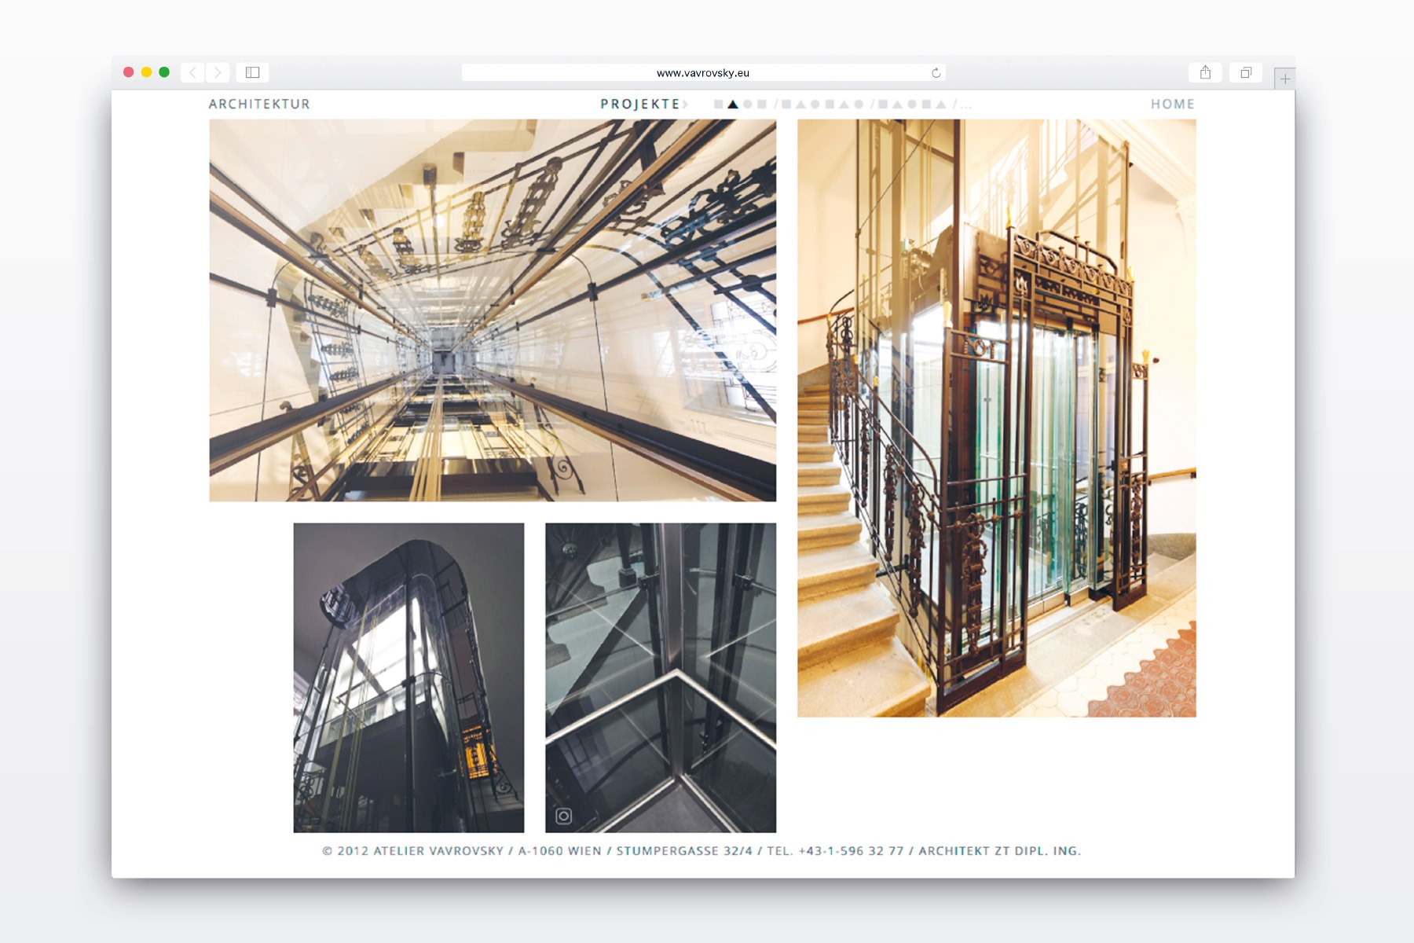Toggle the Safari sidebar panel

tap(252, 72)
